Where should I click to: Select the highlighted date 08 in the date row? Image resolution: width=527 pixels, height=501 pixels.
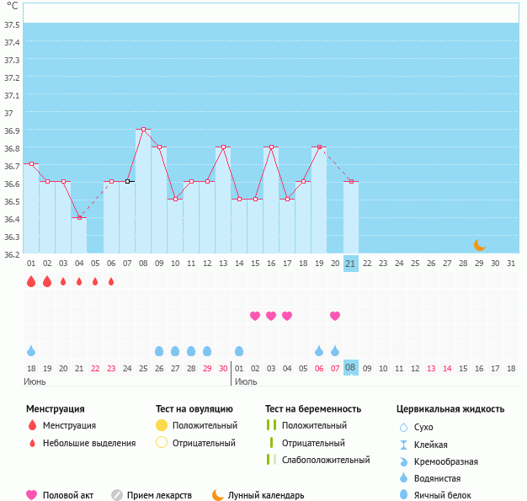point(351,368)
